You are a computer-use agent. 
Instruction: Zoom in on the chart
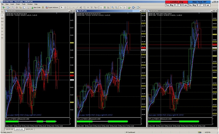tap(112, 7)
